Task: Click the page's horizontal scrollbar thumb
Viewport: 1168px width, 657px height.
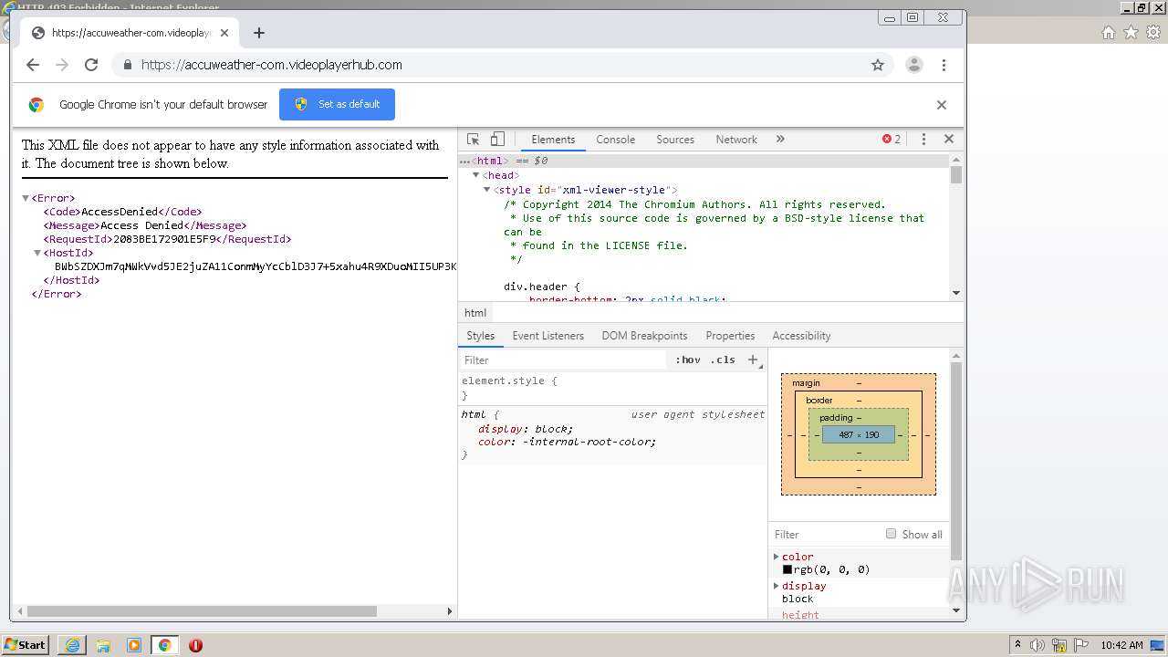Action: pyautogui.click(x=202, y=611)
